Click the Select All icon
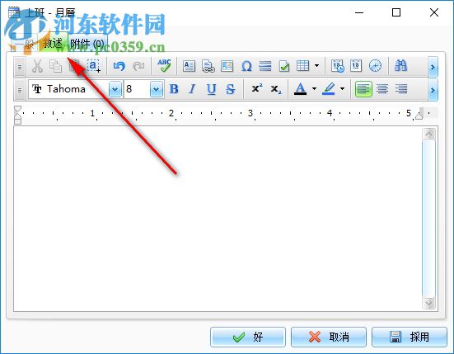454x354 pixels. click(94, 66)
